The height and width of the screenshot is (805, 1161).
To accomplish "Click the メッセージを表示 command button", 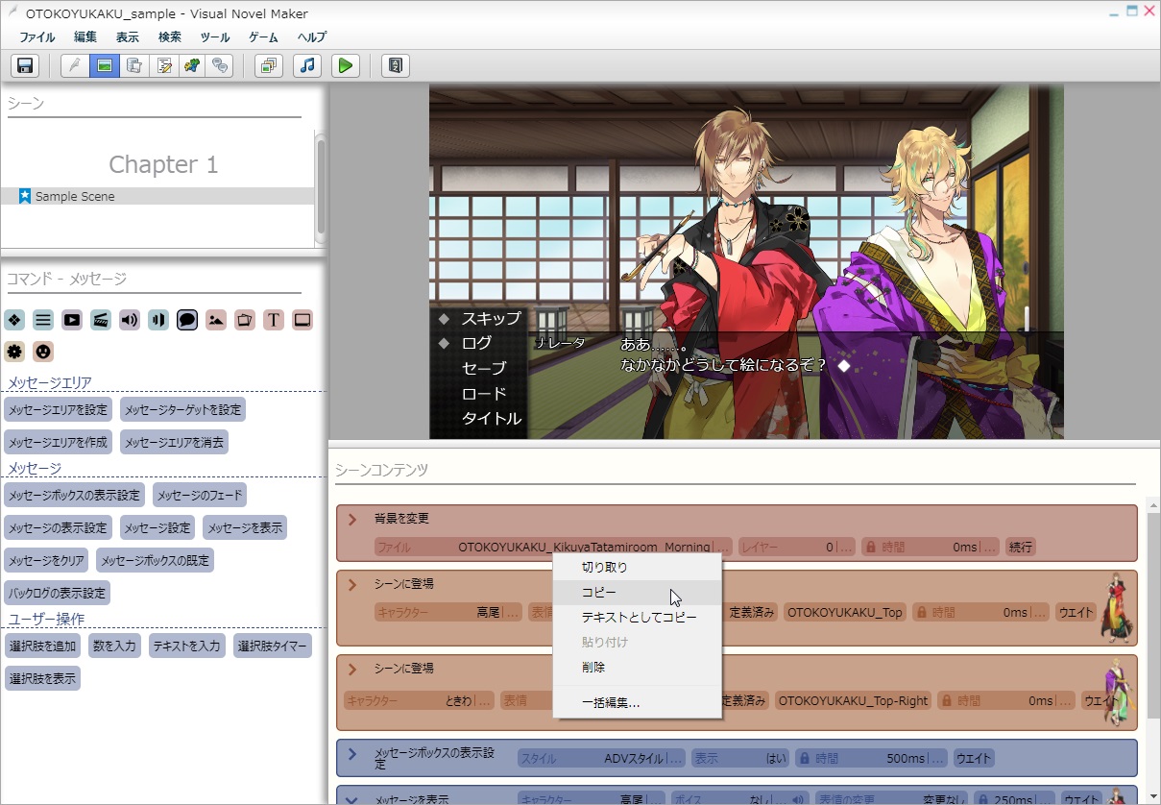I will 245,527.
